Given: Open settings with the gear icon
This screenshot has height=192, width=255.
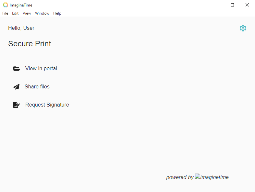Looking at the screenshot, I should tap(243, 28).
